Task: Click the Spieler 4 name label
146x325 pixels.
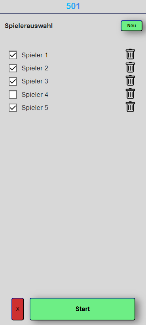Action: coord(35,95)
